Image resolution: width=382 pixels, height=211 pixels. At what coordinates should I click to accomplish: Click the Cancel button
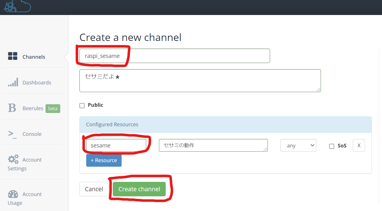pos(94,189)
